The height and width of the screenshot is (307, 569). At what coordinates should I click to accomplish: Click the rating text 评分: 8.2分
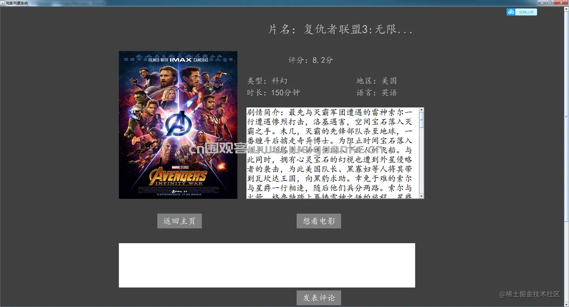311,60
